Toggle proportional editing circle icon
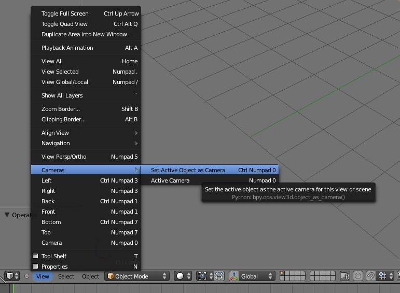Image resolution: width=400 pixels, height=293 pixels. click(358, 276)
